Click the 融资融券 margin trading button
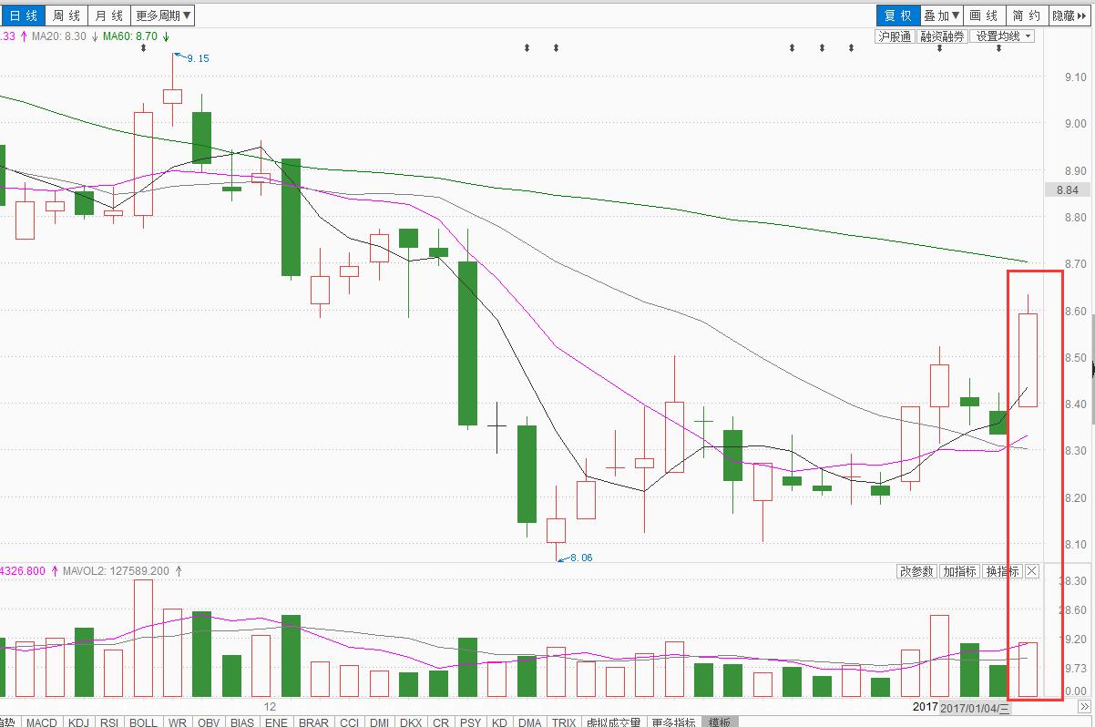 click(942, 36)
